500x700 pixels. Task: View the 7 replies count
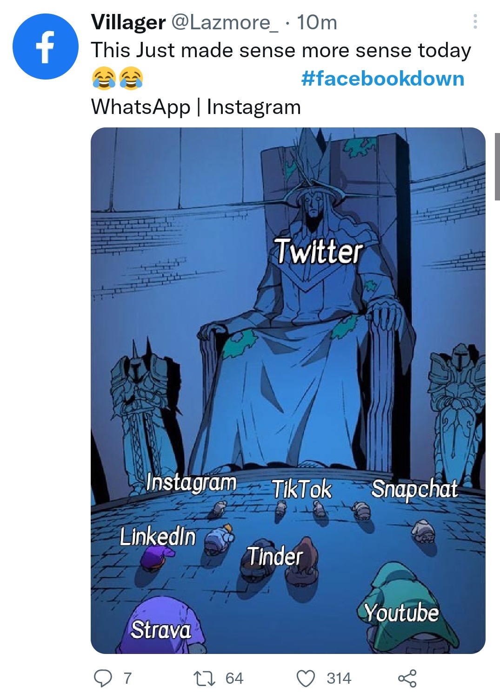[x=127, y=678]
